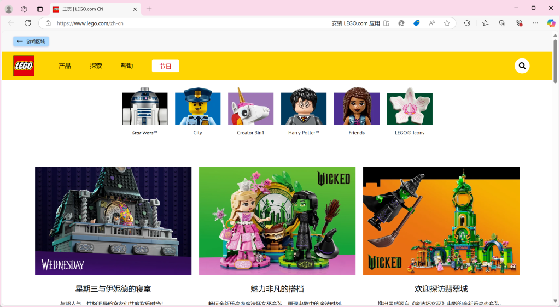Open the Star Wars theme thumbnail
Viewport: 560px width, 307px height.
[144, 107]
